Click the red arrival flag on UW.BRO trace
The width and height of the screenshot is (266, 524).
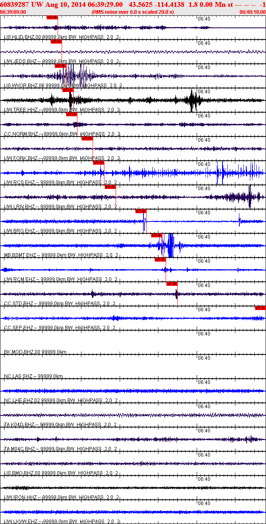pyautogui.click(x=141, y=211)
